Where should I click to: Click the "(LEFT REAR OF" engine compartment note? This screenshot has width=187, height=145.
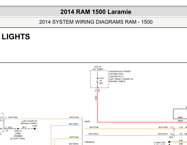click(30, 121)
